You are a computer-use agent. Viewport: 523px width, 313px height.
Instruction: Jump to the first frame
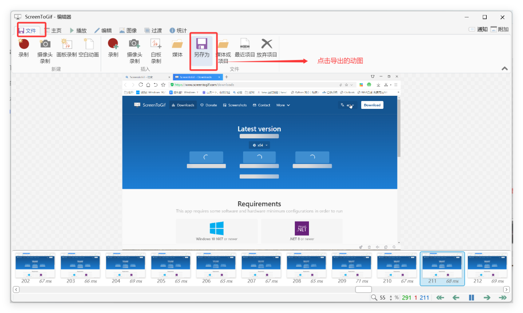440,298
